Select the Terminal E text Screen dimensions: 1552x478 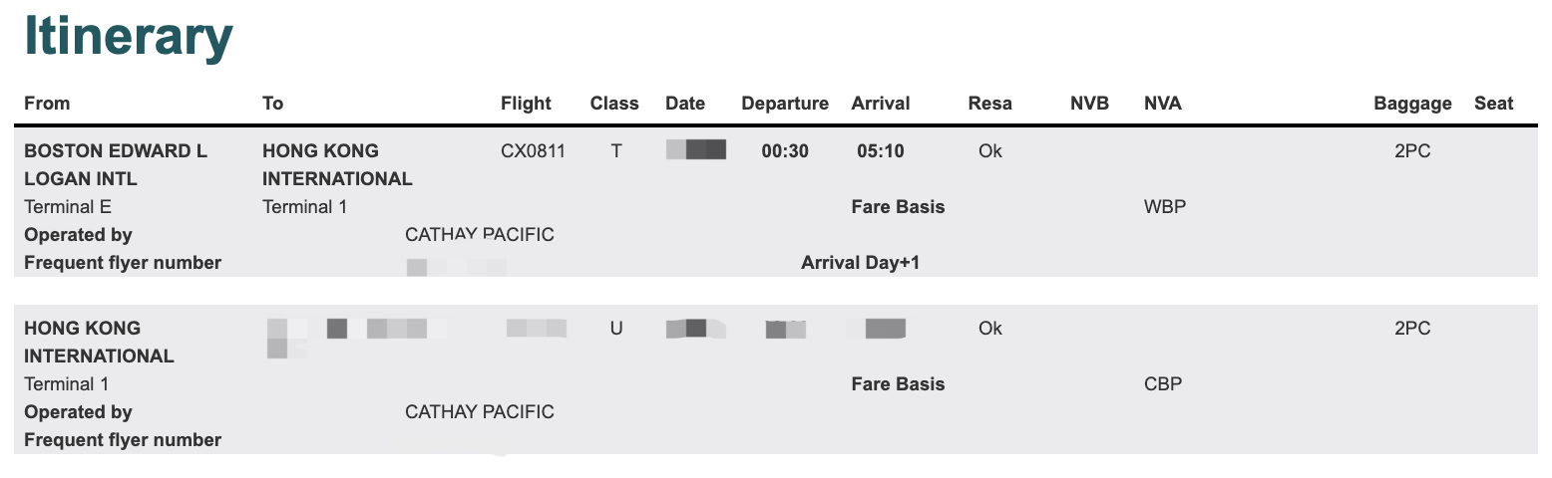coord(68,207)
